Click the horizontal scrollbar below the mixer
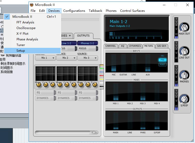Viewport: 195px width, 143px height. (x=66, y=132)
